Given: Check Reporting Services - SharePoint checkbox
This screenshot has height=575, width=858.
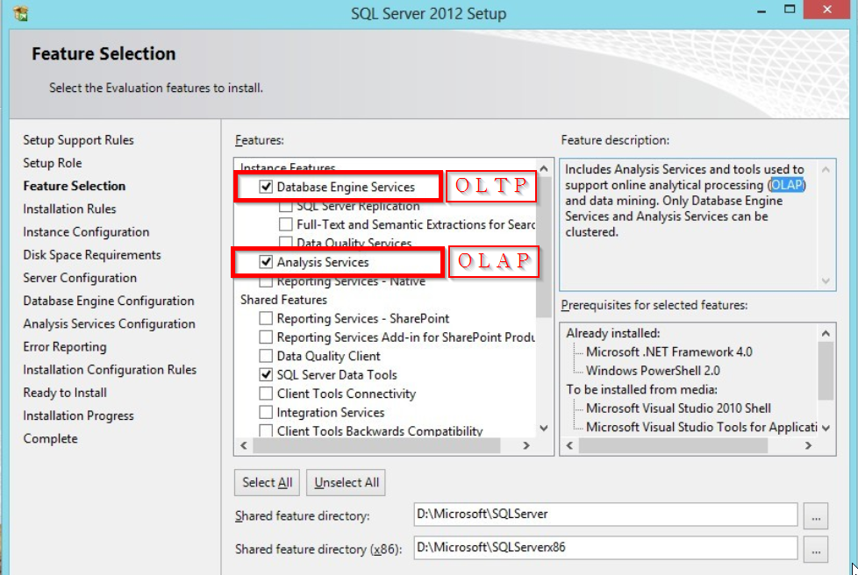Looking at the screenshot, I should pyautogui.click(x=266, y=318).
